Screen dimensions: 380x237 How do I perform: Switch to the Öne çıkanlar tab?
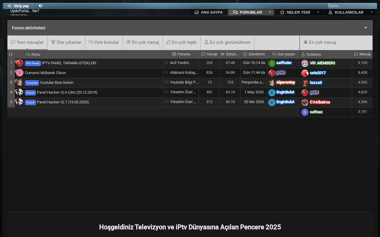click(66, 42)
